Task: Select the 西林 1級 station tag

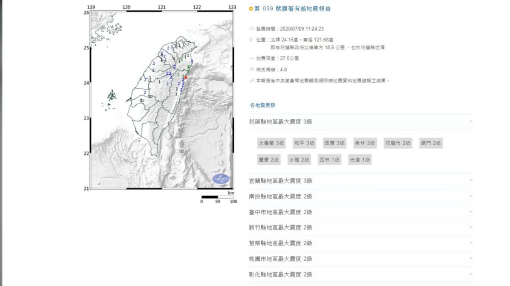Action: [330, 159]
